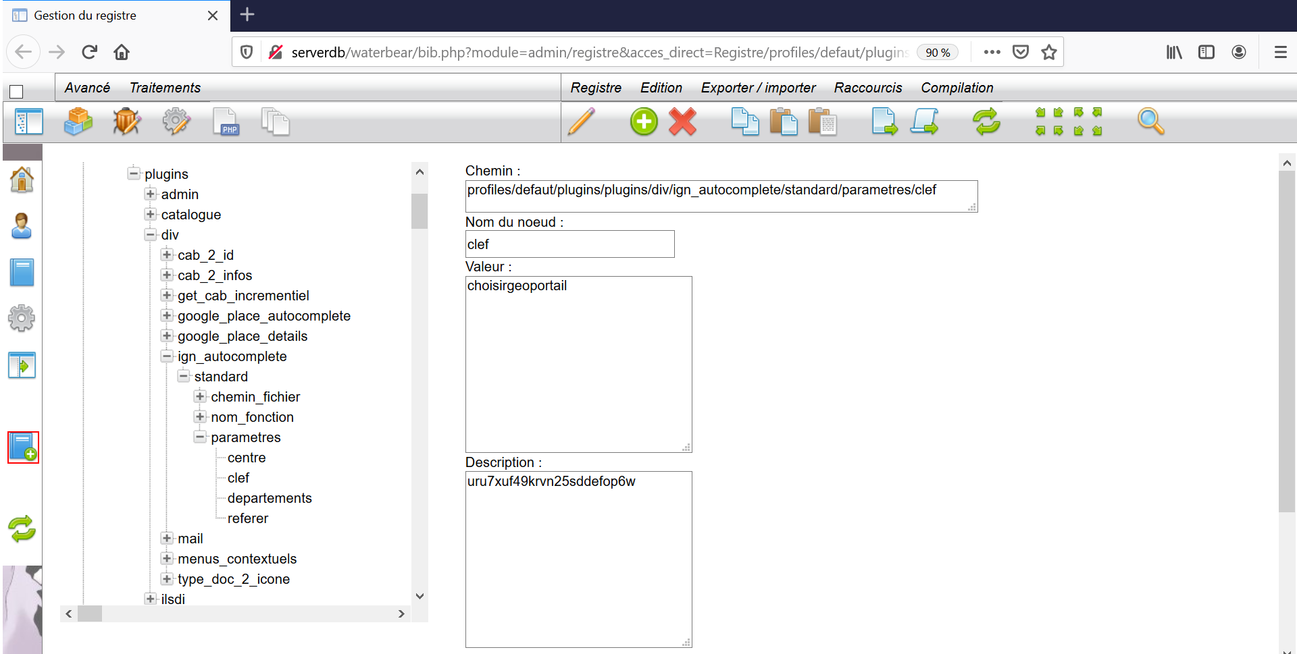Click the gear with pencil icon in toolbar

pos(176,122)
